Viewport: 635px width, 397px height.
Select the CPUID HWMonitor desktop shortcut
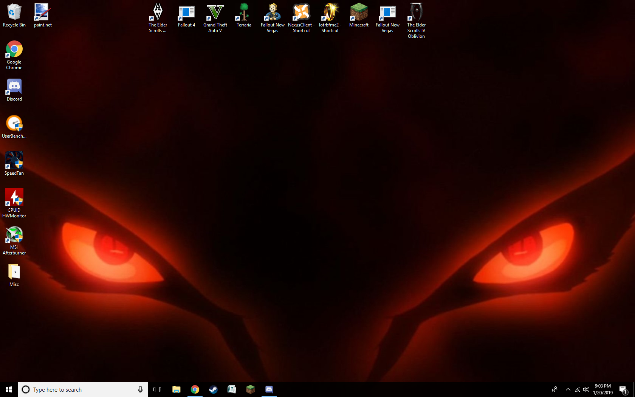tap(14, 203)
